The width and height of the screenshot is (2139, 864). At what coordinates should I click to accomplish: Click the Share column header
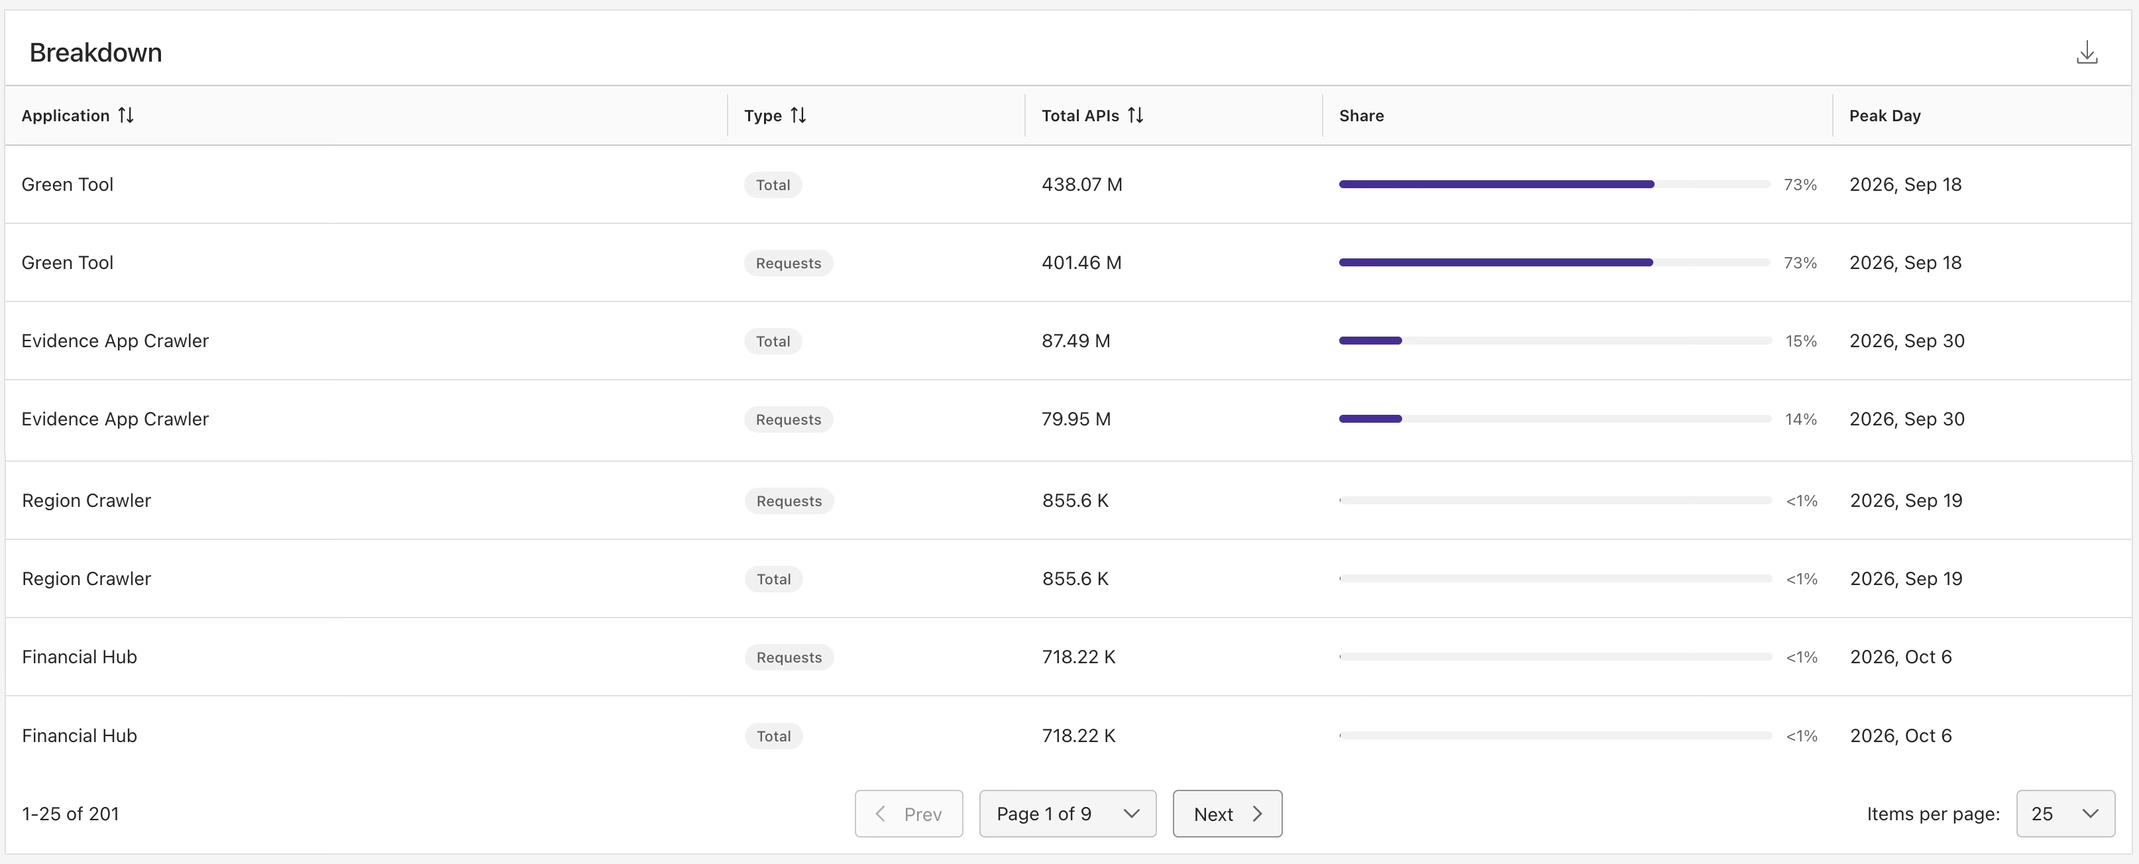click(x=1361, y=115)
